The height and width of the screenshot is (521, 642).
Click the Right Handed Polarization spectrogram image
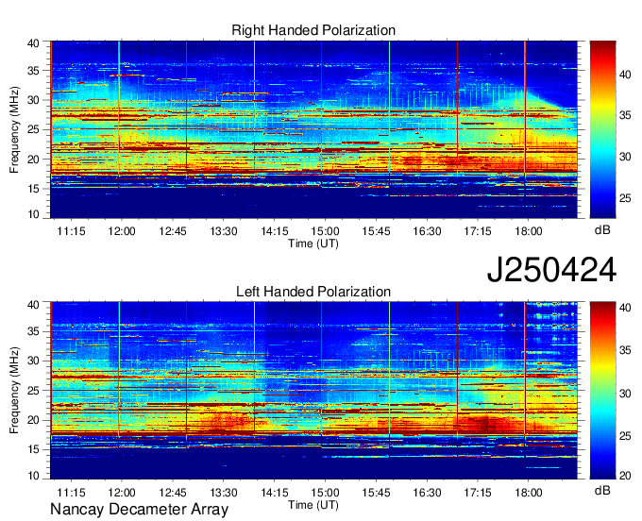tap(313, 129)
